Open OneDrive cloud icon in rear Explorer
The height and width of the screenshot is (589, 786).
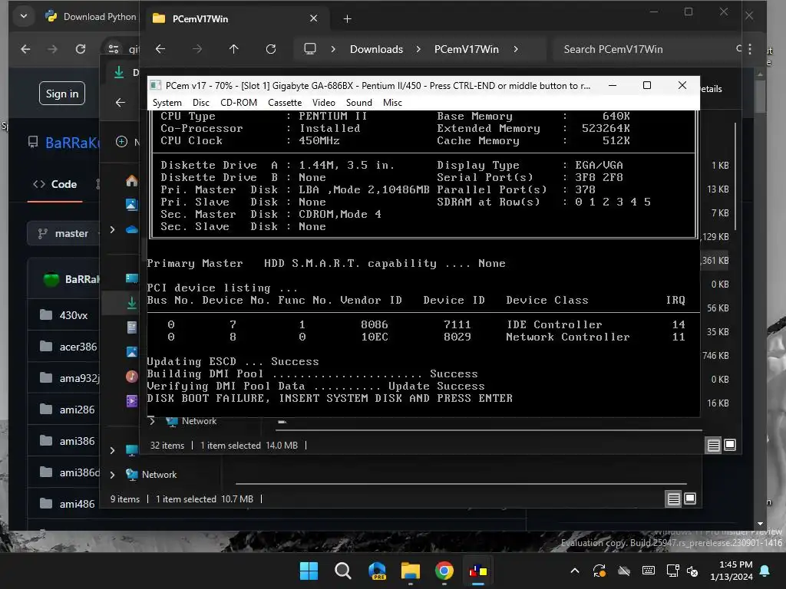point(132,230)
